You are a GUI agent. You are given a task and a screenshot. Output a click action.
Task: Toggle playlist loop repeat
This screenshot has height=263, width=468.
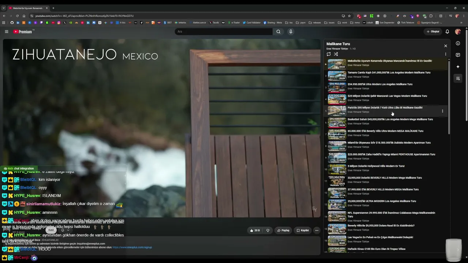tap(329, 54)
